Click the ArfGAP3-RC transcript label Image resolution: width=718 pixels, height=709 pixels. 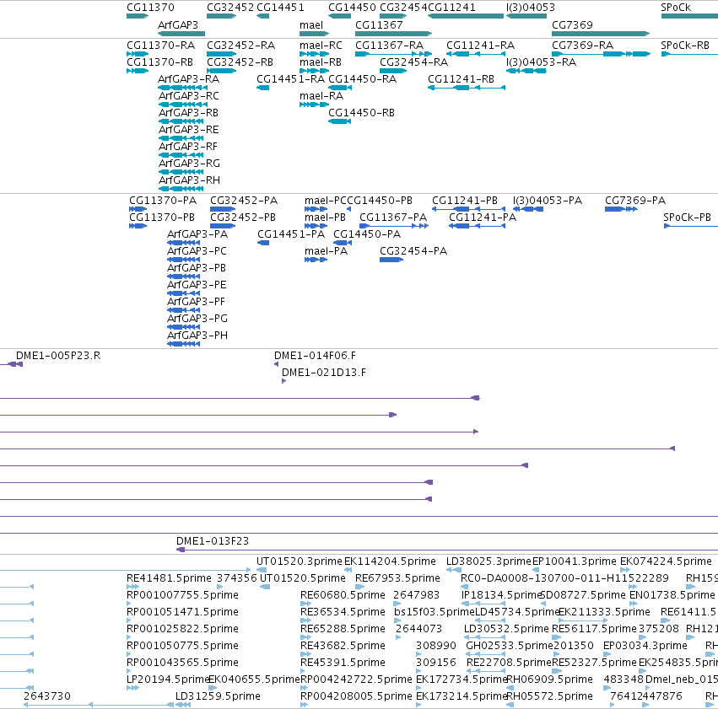pos(189,96)
